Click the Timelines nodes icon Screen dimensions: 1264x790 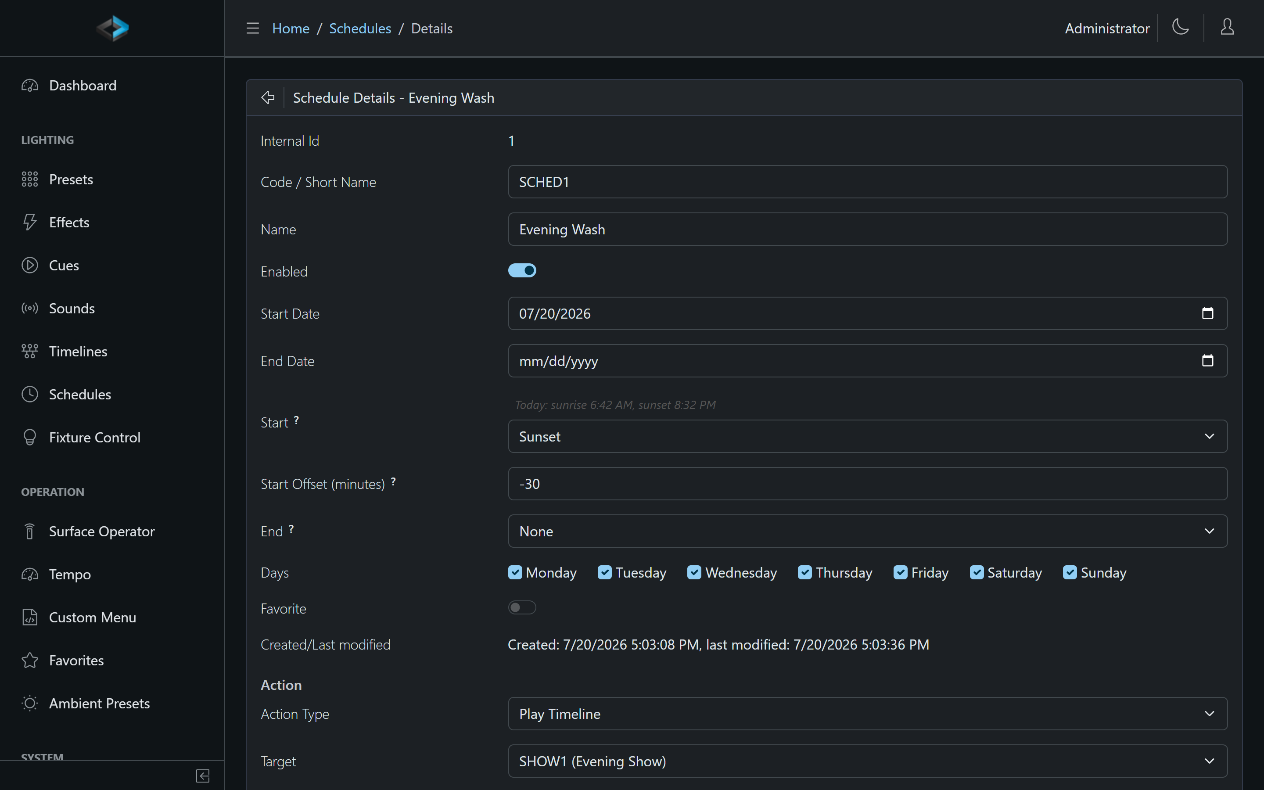30,351
